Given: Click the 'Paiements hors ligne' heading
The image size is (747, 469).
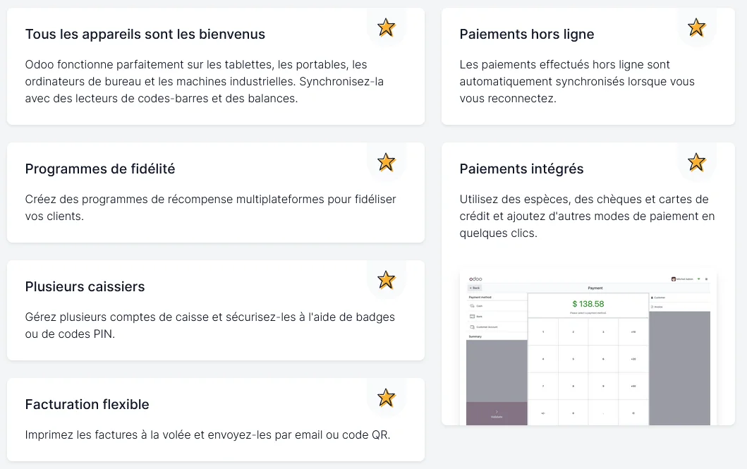Looking at the screenshot, I should [x=527, y=34].
